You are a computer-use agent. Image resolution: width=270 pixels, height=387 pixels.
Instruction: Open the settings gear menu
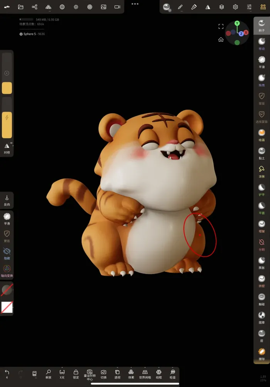tap(235, 7)
